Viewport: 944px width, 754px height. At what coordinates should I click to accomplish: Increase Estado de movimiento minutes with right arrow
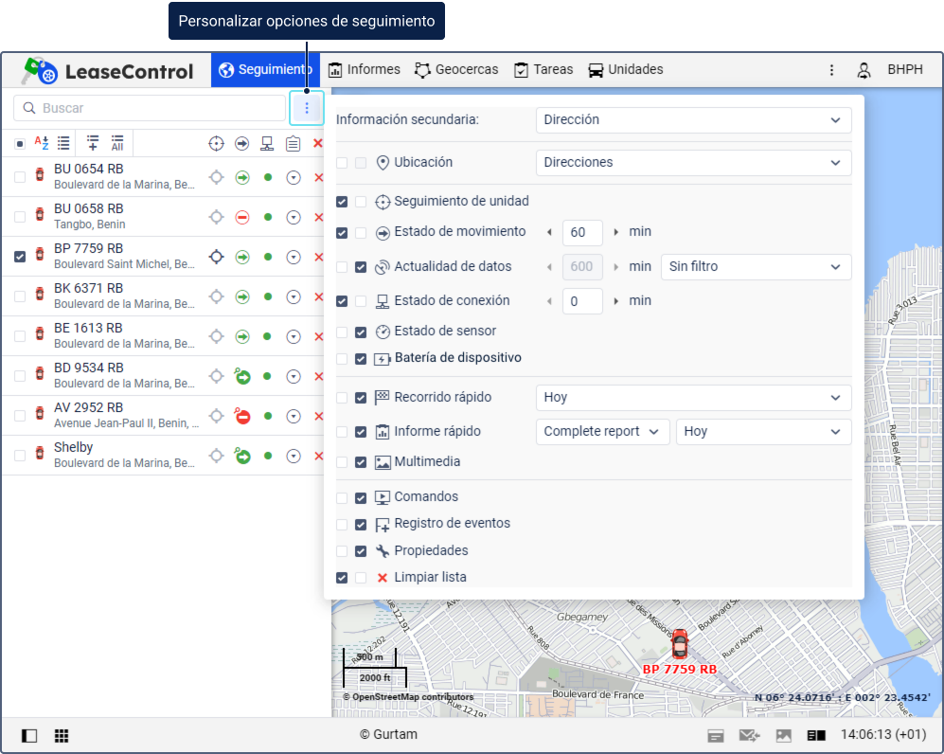617,232
